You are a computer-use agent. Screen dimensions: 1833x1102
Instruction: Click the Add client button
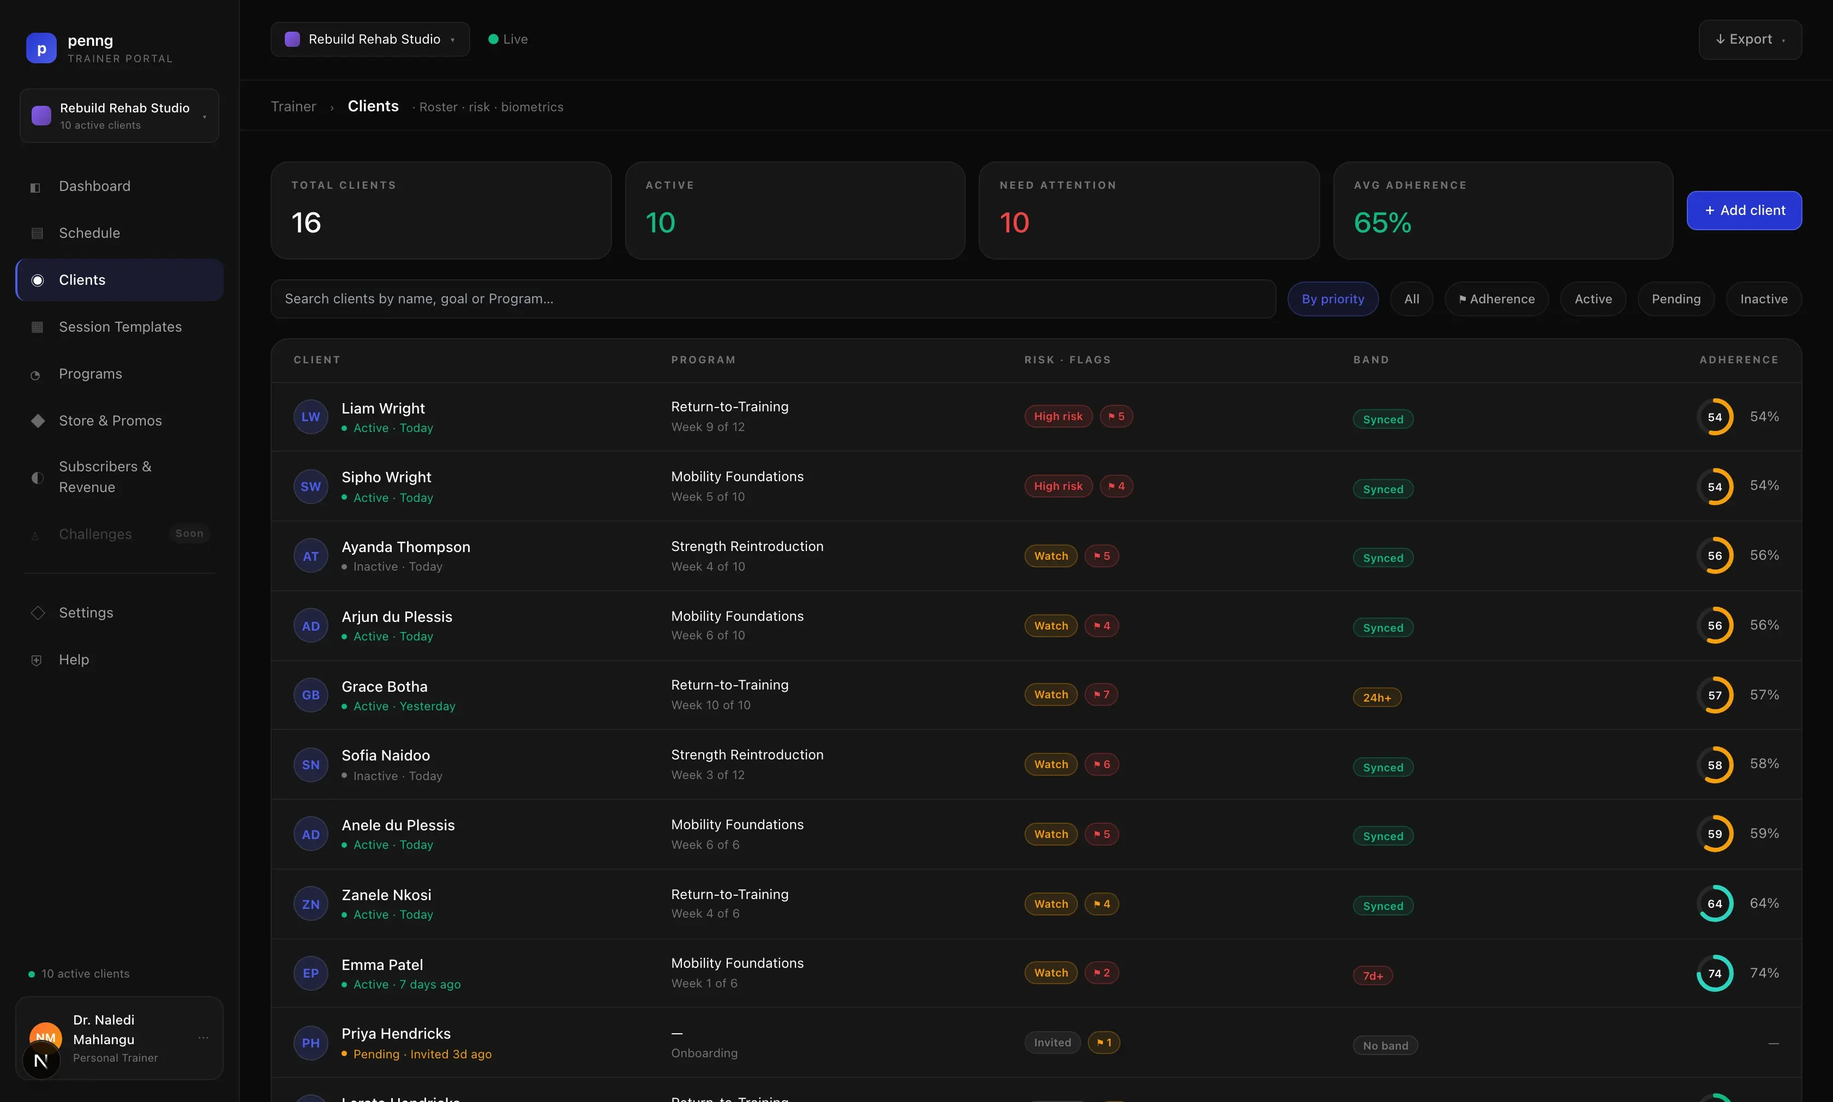1744,210
